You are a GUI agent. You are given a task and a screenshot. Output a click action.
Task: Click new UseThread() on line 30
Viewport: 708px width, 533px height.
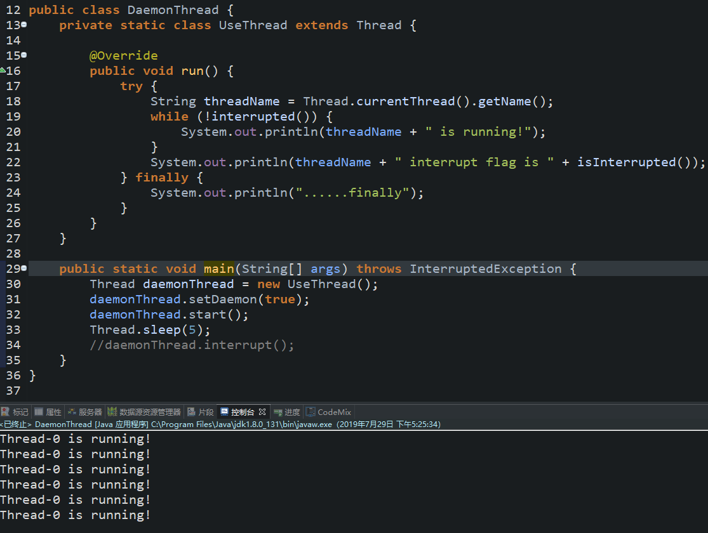click(x=314, y=284)
